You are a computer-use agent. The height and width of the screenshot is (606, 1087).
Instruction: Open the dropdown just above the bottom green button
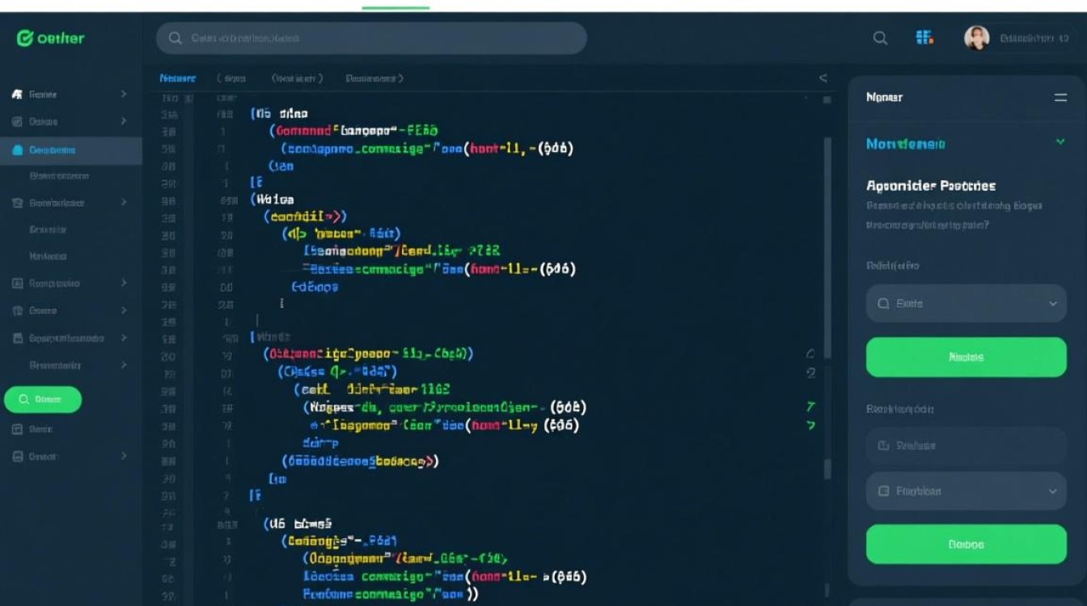(x=966, y=490)
